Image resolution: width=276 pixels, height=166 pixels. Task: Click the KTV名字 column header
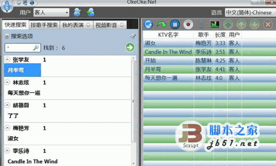[x=168, y=34]
